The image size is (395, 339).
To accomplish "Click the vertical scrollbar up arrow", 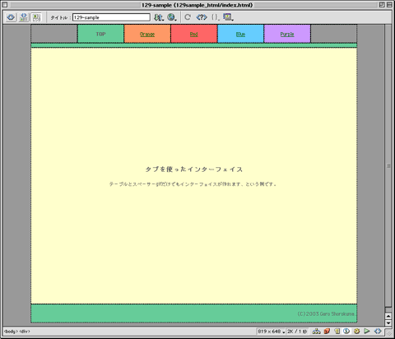I will (x=388, y=316).
